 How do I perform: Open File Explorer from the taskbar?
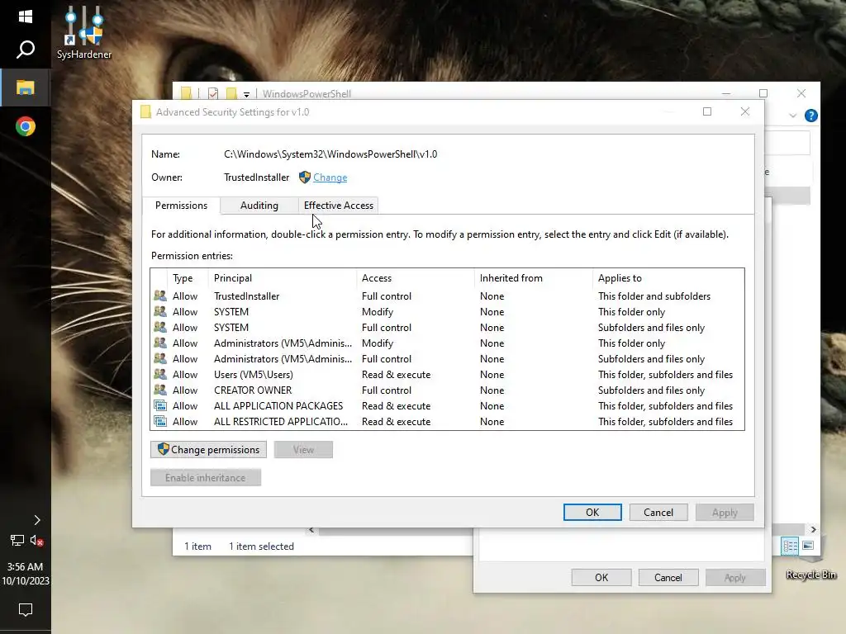pos(26,88)
